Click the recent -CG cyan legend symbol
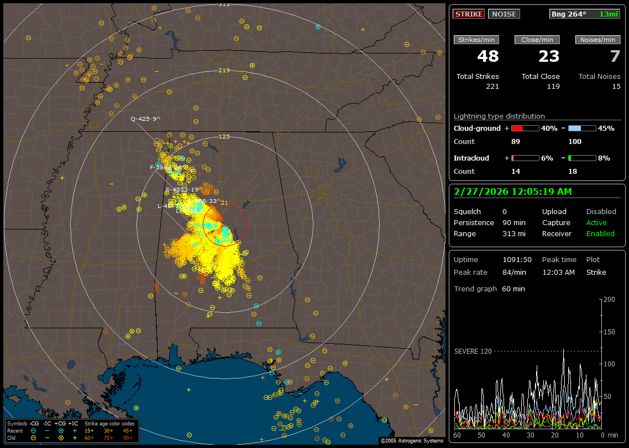Screen dimensions: 629x448 [x=34, y=430]
